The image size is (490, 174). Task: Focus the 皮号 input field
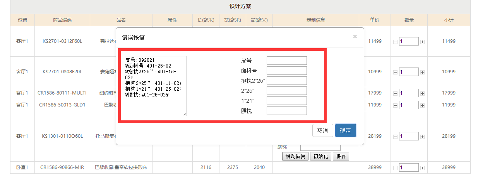click(x=286, y=61)
